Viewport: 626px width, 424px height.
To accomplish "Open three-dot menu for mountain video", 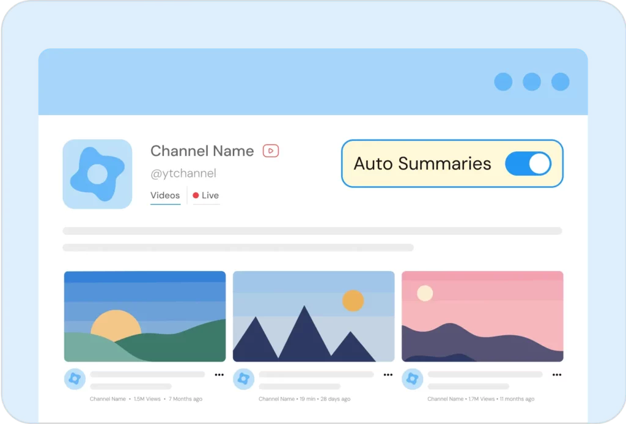I will [388, 374].
